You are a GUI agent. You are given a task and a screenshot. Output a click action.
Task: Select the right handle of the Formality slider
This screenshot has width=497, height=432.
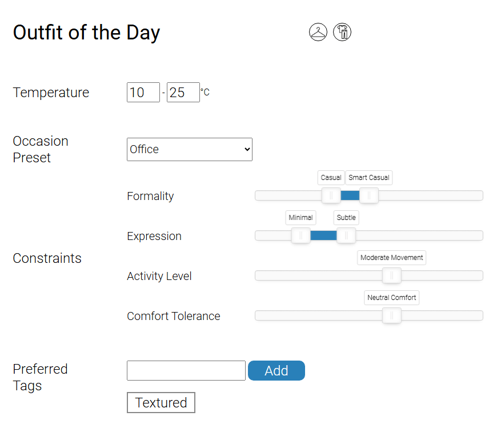pyautogui.click(x=368, y=195)
